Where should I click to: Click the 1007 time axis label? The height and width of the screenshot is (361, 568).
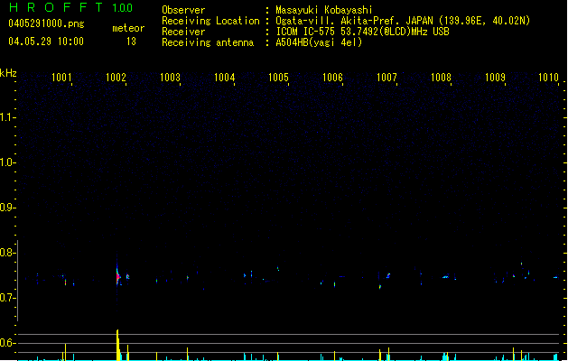point(386,77)
